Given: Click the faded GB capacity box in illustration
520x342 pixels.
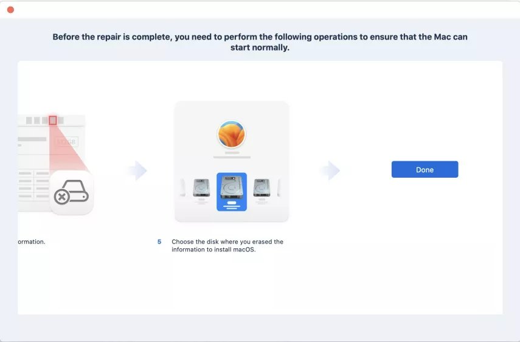Looking at the screenshot, I should click(x=66, y=142).
